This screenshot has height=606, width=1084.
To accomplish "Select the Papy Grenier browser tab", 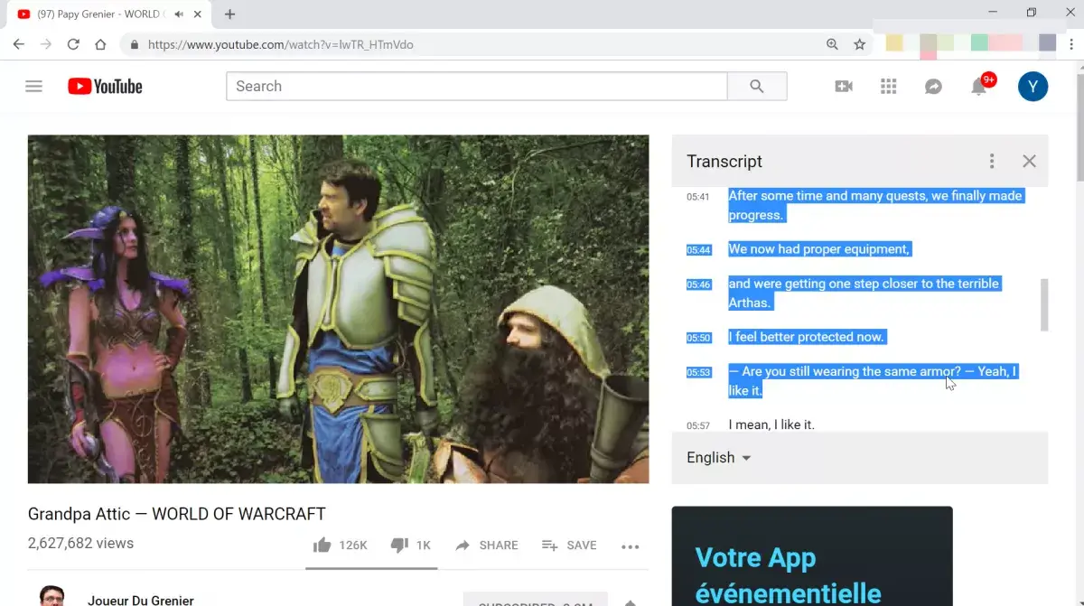I will [x=99, y=14].
